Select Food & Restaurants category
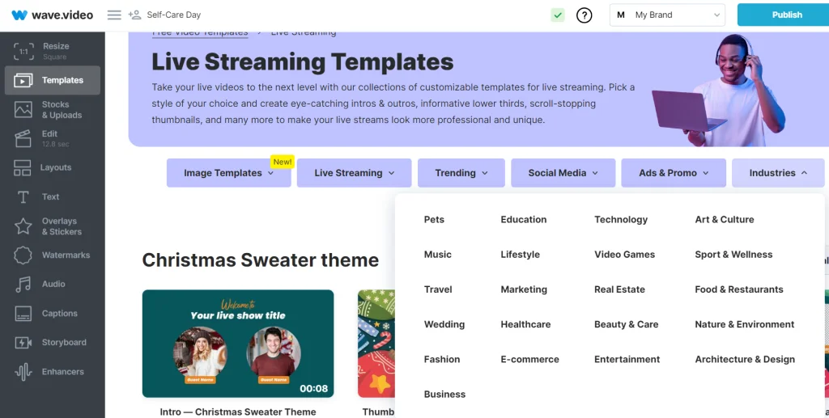The height and width of the screenshot is (418, 829). click(x=738, y=289)
